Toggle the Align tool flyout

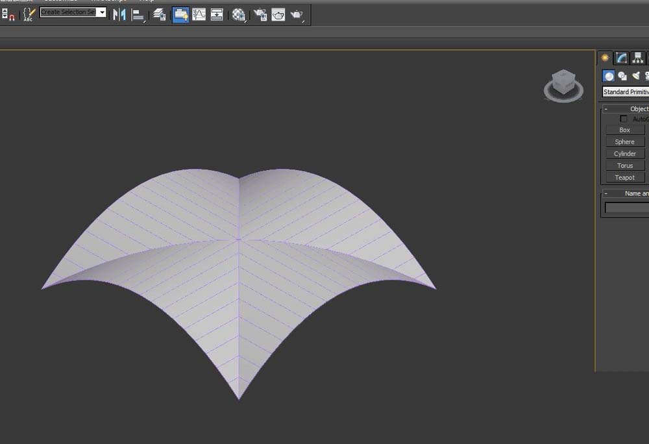click(138, 14)
